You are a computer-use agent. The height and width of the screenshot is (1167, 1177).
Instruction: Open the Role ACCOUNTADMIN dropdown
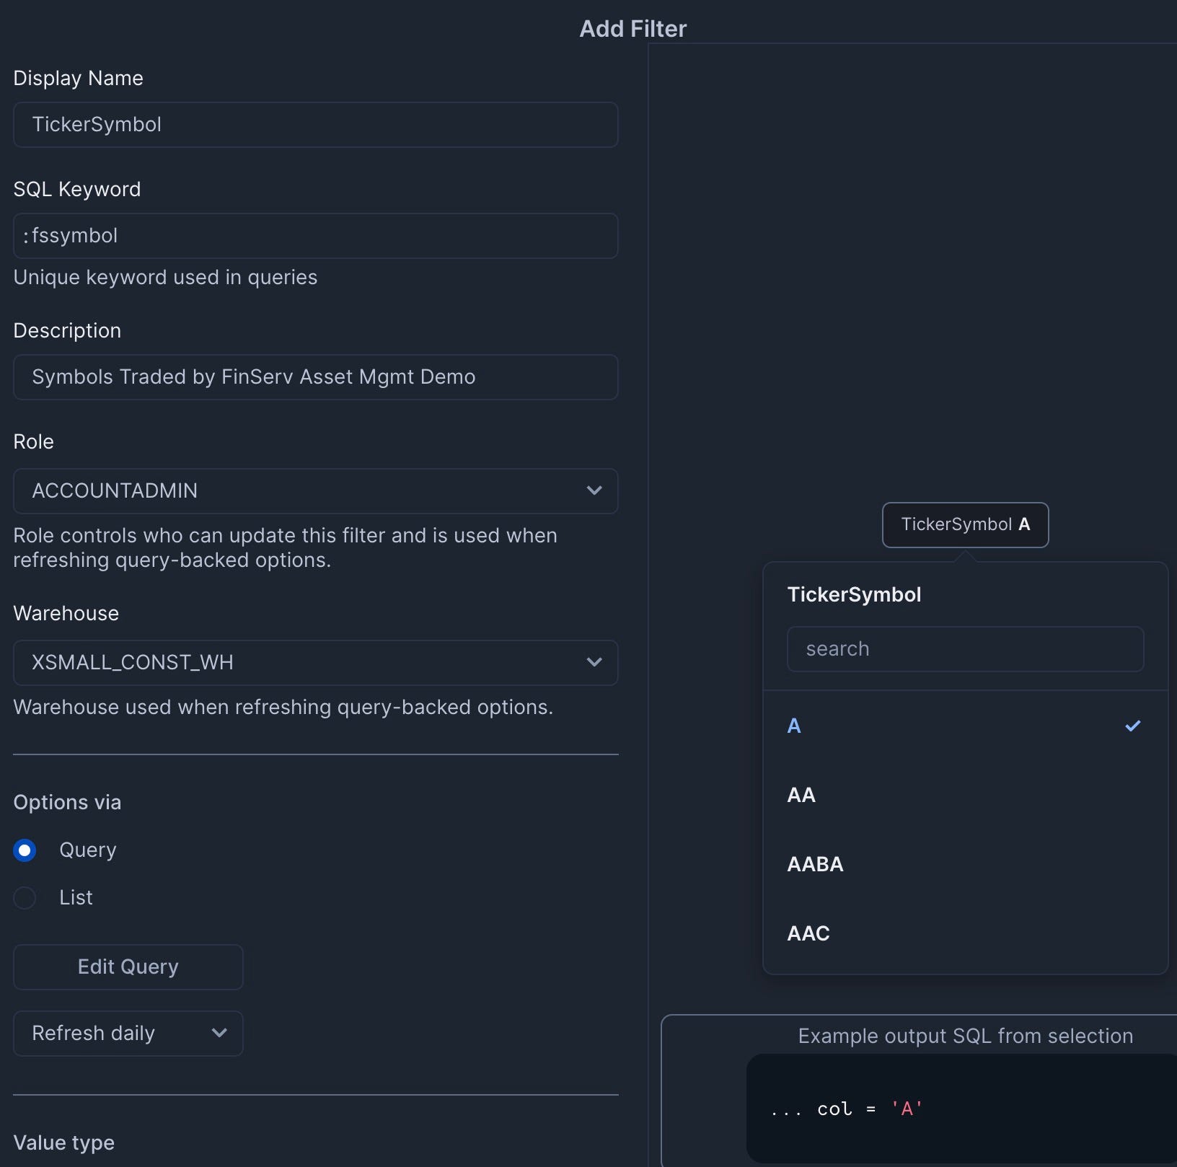click(x=303, y=491)
